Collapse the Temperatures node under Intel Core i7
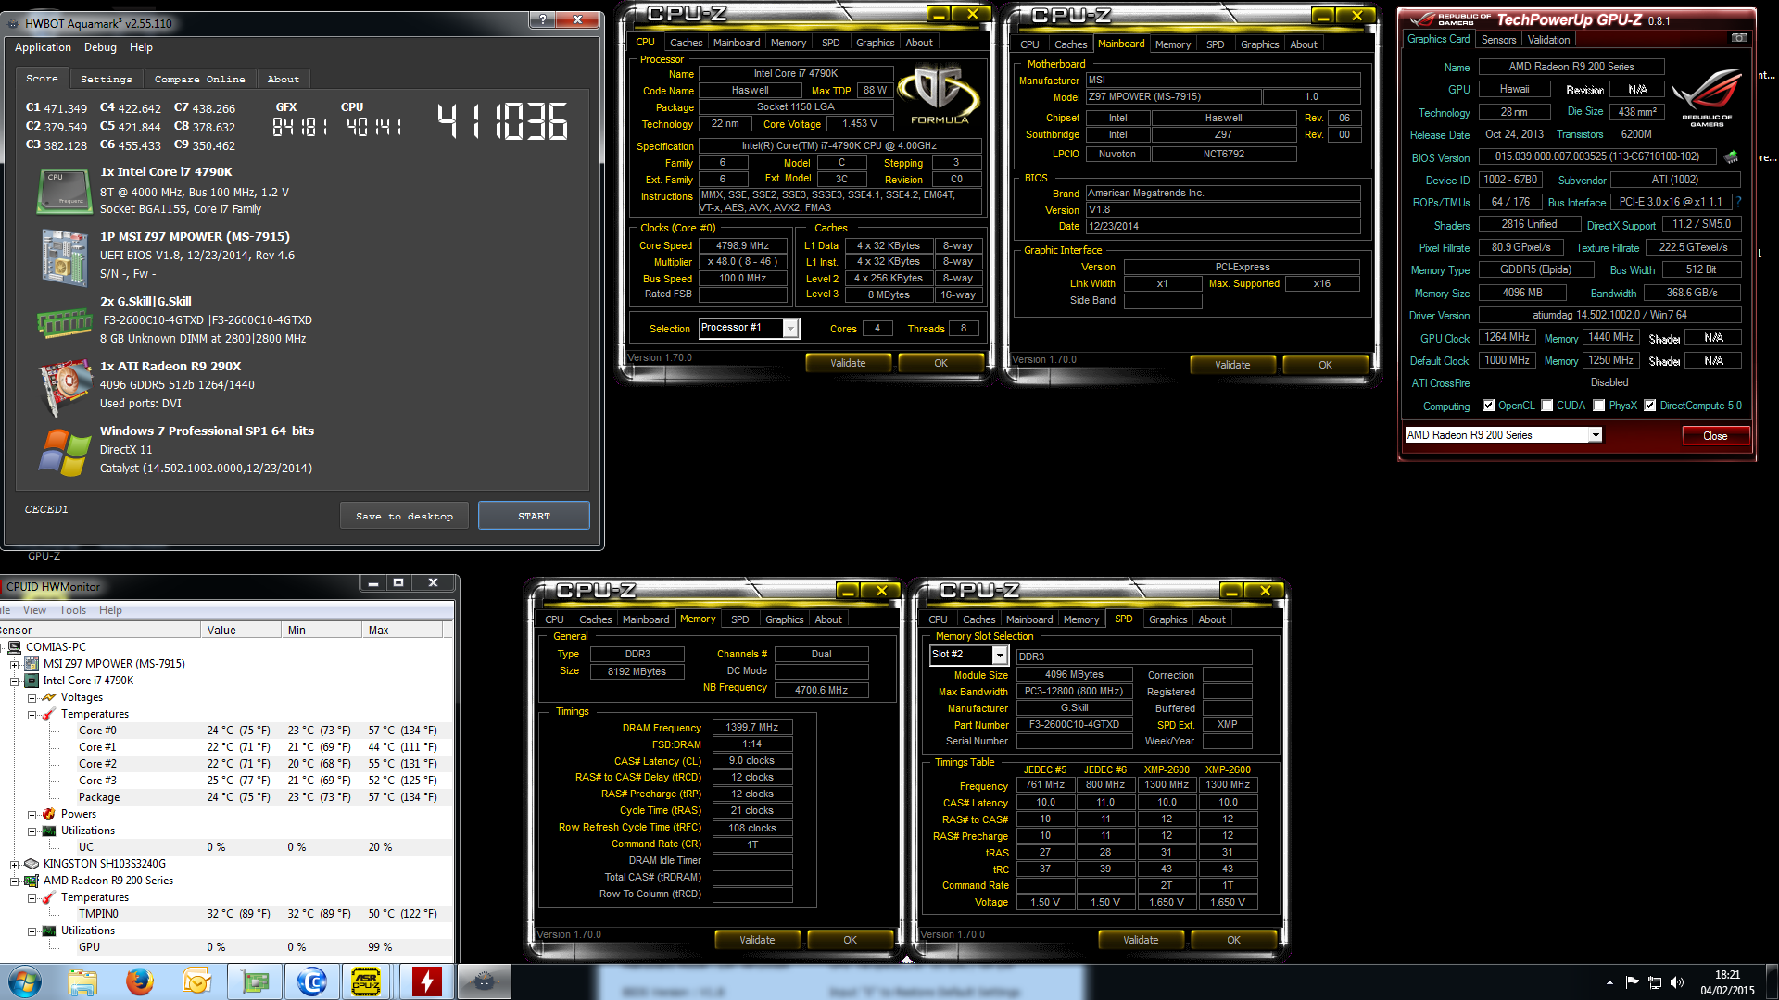The width and height of the screenshot is (1779, 1000). pyautogui.click(x=32, y=714)
